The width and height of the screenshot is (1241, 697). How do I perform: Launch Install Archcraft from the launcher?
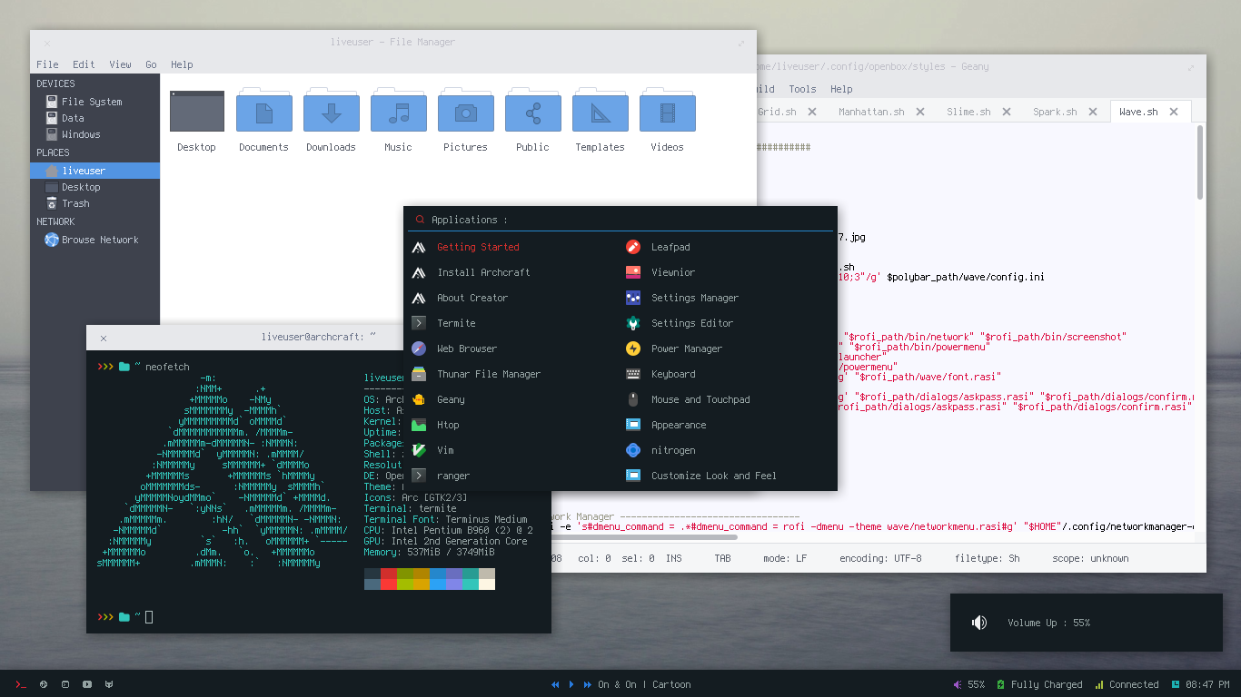[512, 272]
